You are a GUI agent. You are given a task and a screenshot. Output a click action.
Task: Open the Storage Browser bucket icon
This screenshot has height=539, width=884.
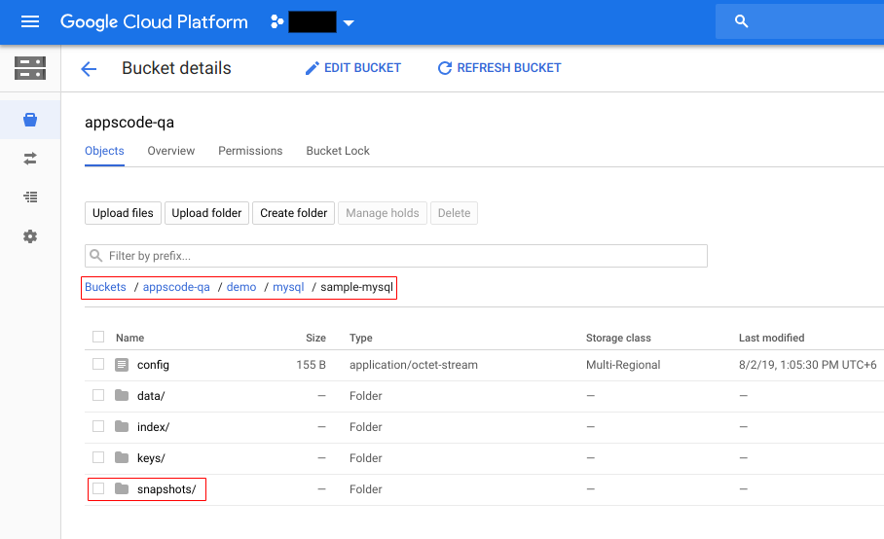pyautogui.click(x=30, y=120)
